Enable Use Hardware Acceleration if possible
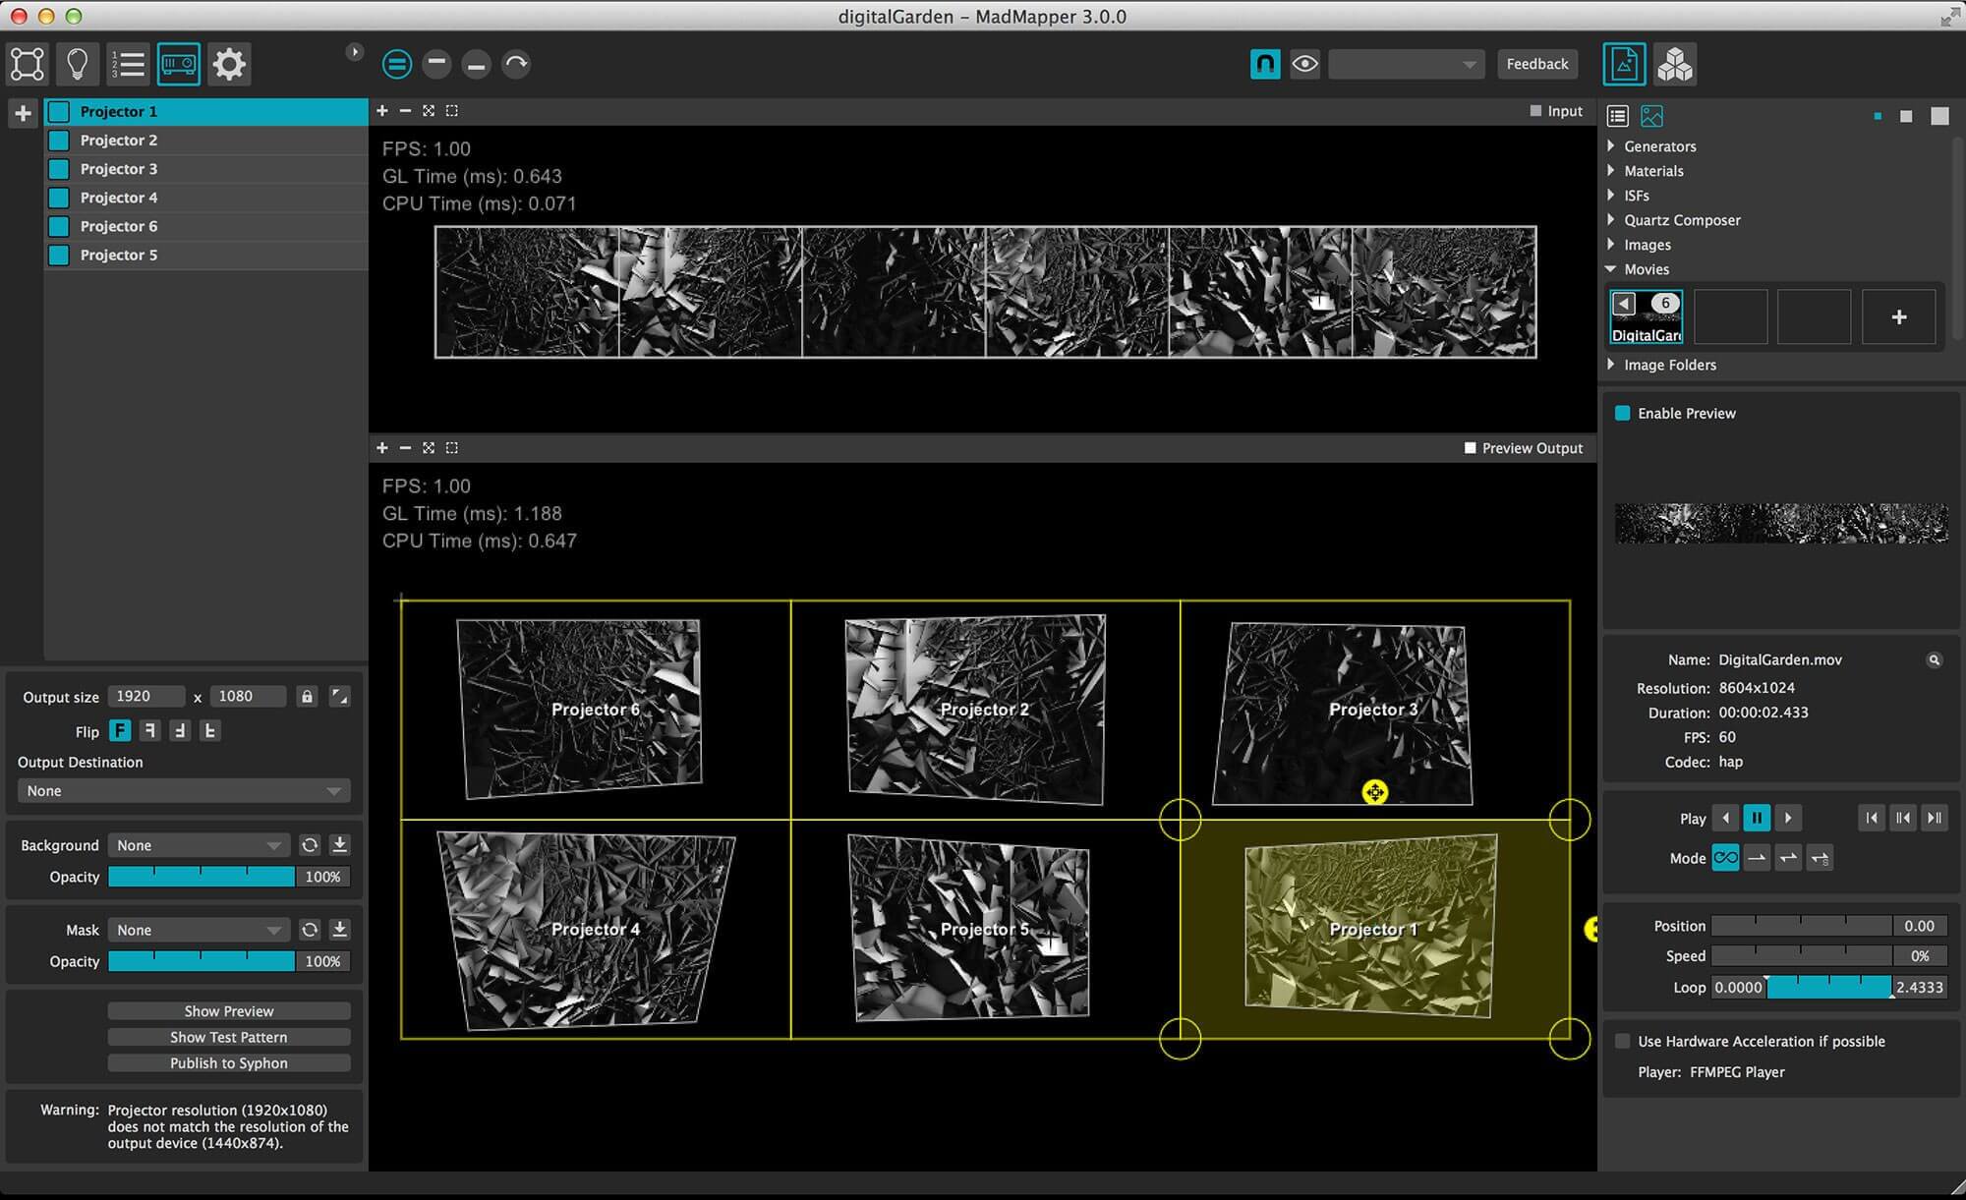Viewport: 1966px width, 1200px height. click(1623, 1042)
